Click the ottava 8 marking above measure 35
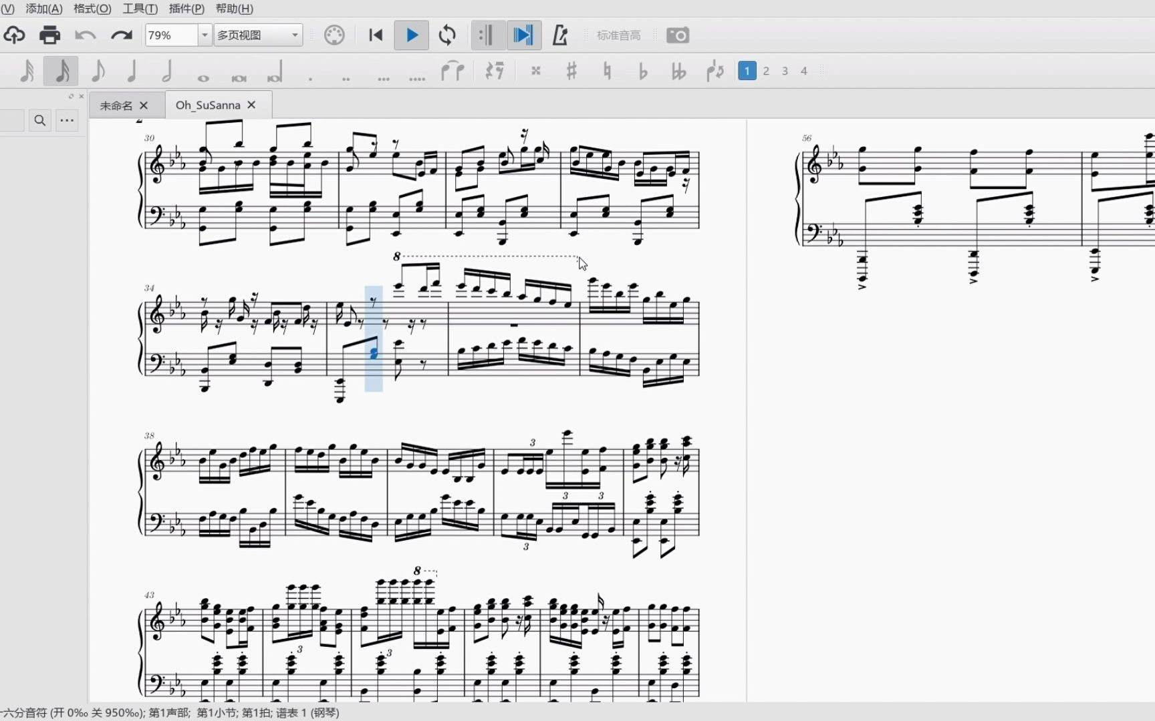1155x721 pixels. click(x=396, y=256)
